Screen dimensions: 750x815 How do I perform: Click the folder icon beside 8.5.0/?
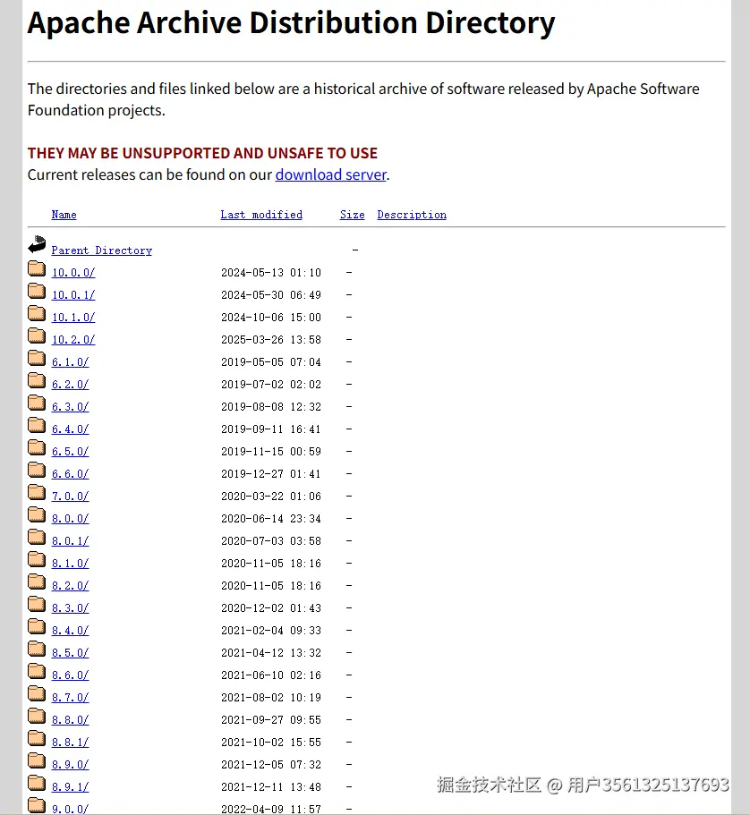click(x=37, y=649)
